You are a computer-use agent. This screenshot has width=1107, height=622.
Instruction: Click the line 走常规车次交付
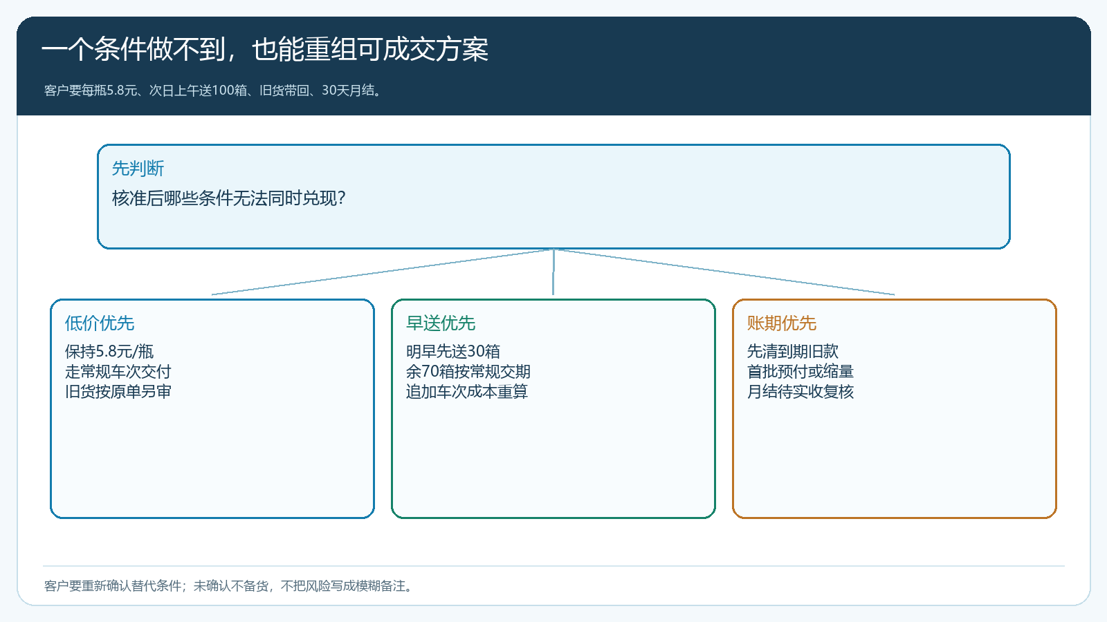(118, 372)
